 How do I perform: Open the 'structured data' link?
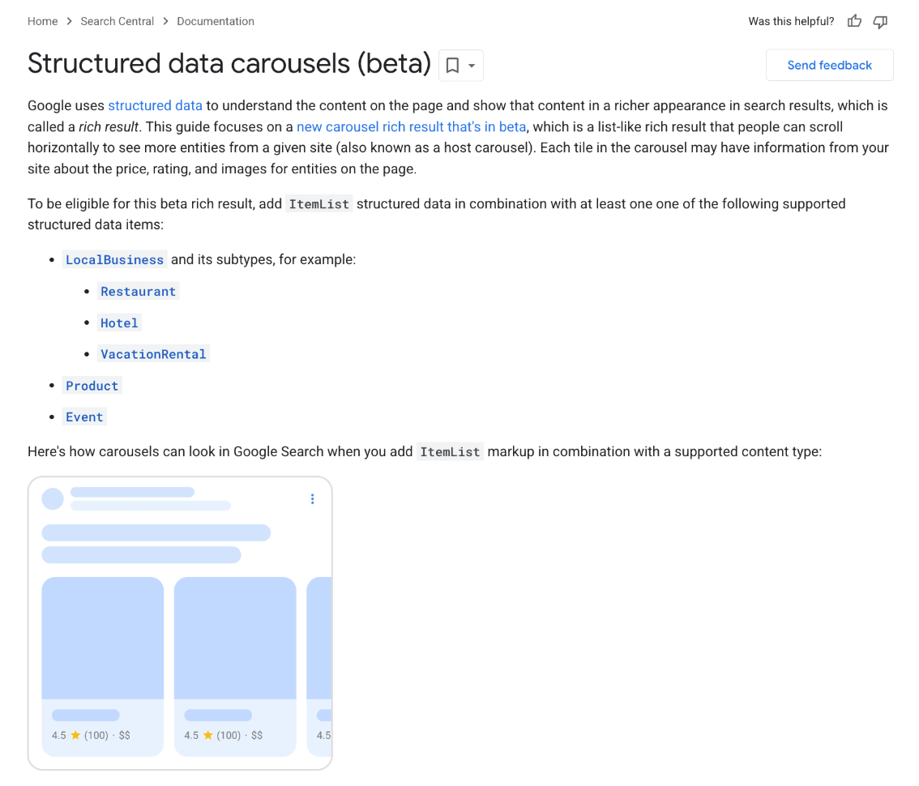155,105
